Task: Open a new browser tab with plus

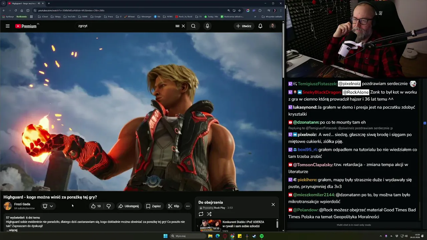Action: tap(49, 3)
